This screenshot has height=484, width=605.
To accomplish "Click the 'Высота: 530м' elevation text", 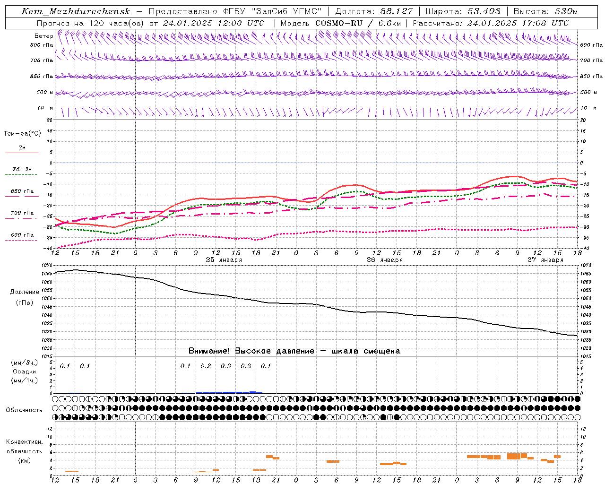I will [x=545, y=11].
